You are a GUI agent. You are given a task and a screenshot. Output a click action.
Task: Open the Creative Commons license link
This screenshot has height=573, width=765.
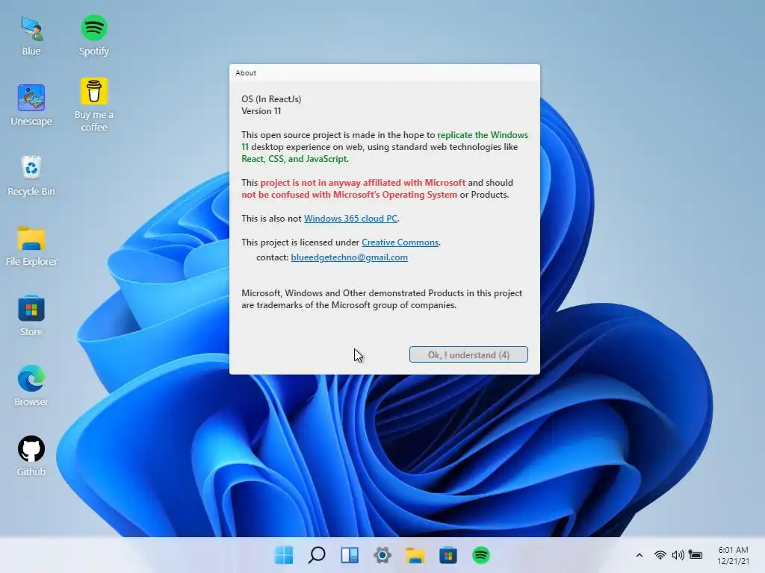[x=400, y=242]
